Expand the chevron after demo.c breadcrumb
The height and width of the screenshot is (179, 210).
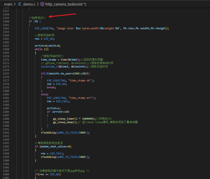tap(38, 4)
